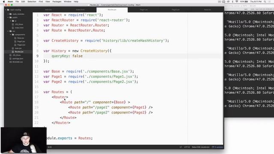Open package.json in the tree view

18,59
